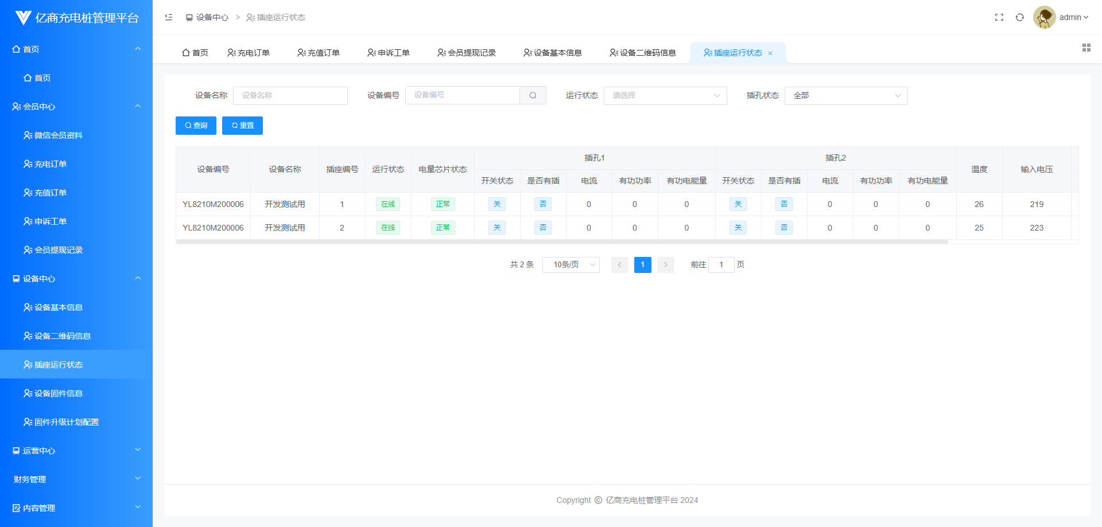Open the tab grid menu icon
1102x527 pixels.
[x=1086, y=48]
